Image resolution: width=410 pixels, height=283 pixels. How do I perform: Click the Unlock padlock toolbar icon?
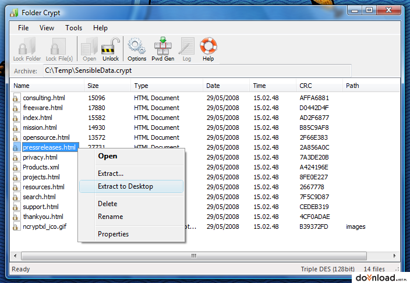110,49
